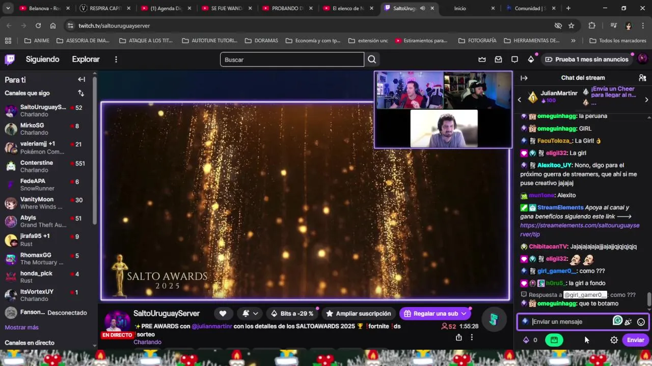652x366 pixels.
Task: Click Ampliar suscripción button
Action: [x=359, y=314]
